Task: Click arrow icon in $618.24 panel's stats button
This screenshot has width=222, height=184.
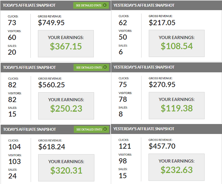Action: [105, 129]
